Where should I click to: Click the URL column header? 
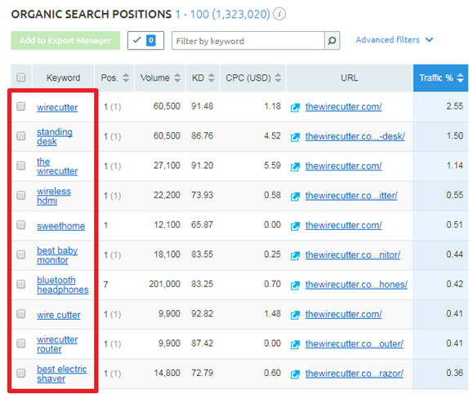350,78
